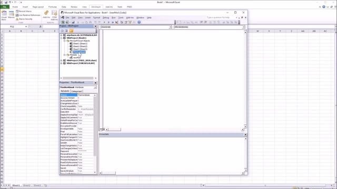This screenshot has height=189, width=337.
Task: Open the Run menu in VBA editor
Action: pos(114,17)
